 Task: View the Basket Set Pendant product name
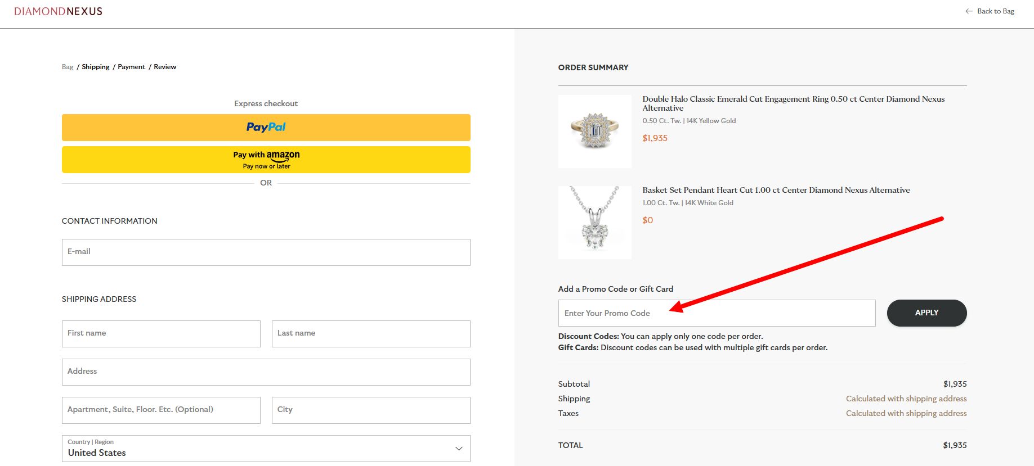tap(776, 190)
